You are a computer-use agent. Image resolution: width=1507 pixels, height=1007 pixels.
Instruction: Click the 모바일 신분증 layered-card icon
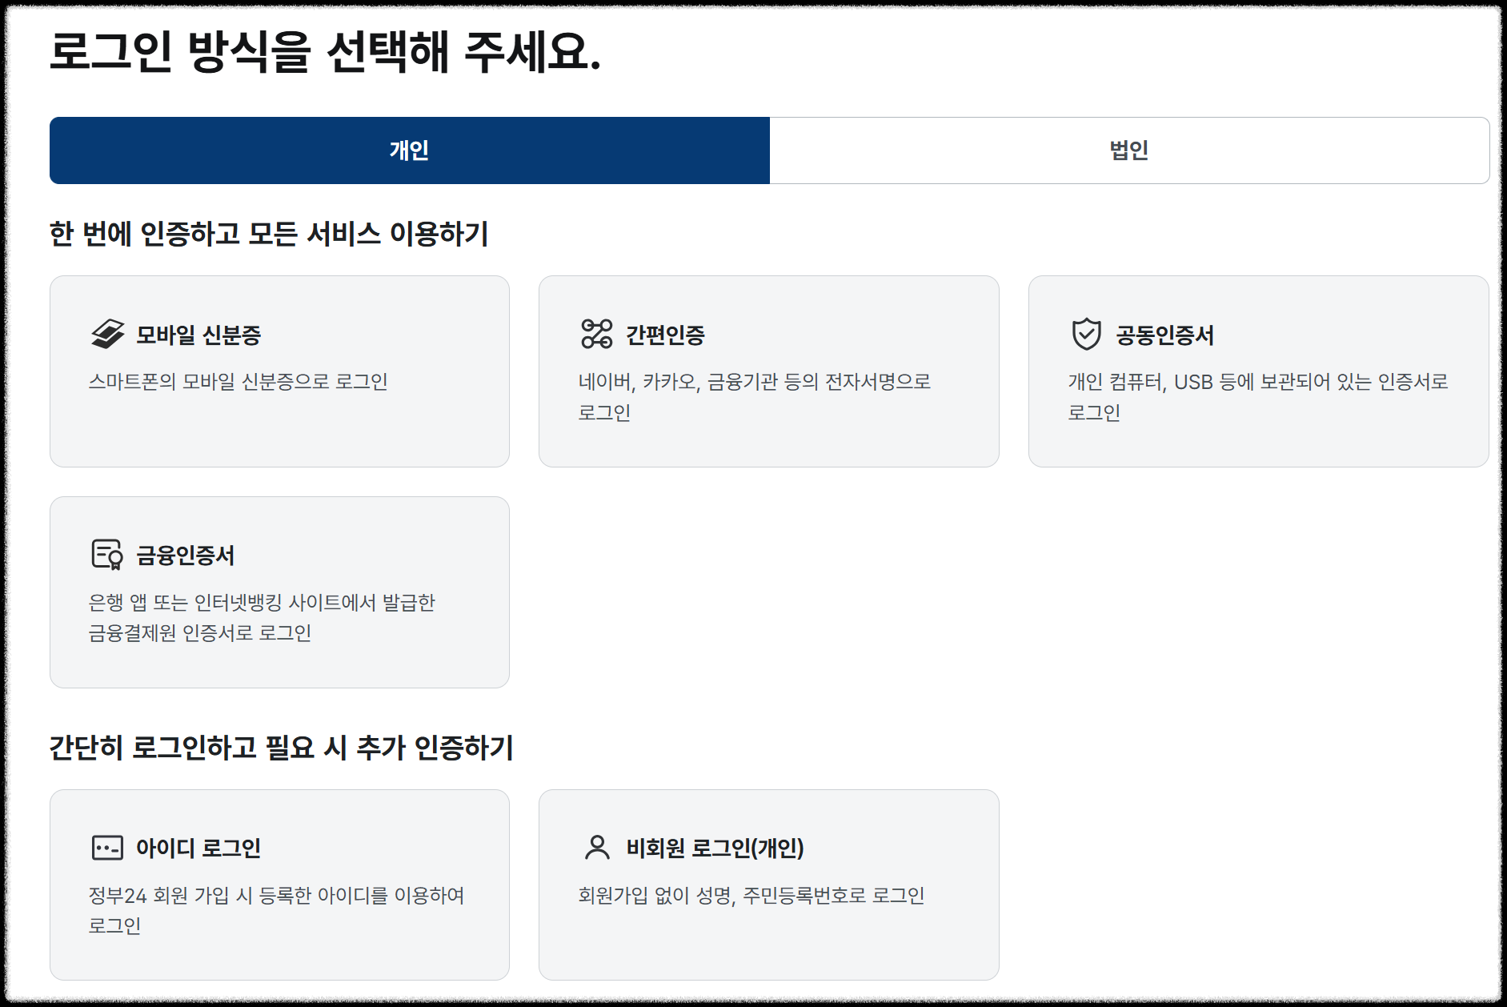coord(106,335)
